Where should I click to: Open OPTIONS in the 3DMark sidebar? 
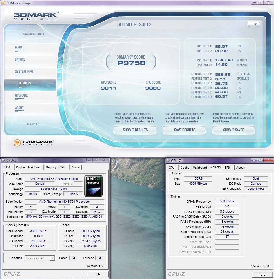point(20,59)
